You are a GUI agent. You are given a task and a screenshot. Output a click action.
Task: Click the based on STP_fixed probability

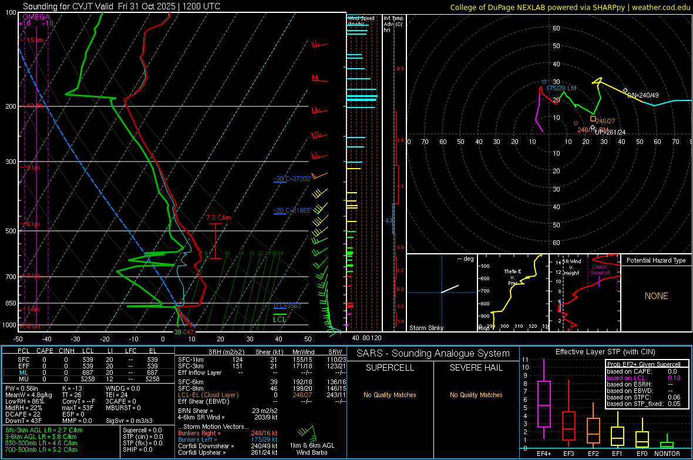644,404
